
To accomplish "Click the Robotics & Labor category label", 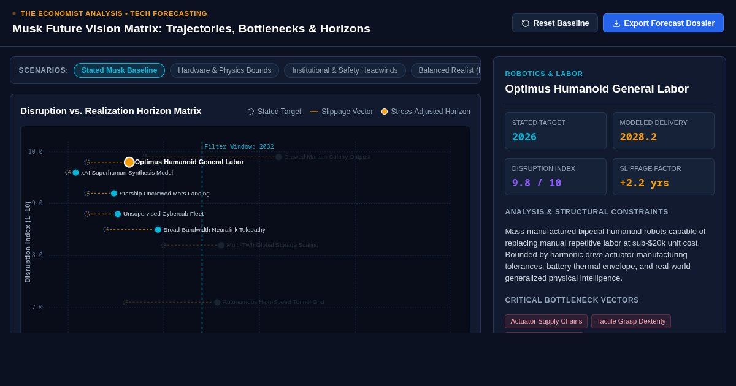I will click(544, 74).
